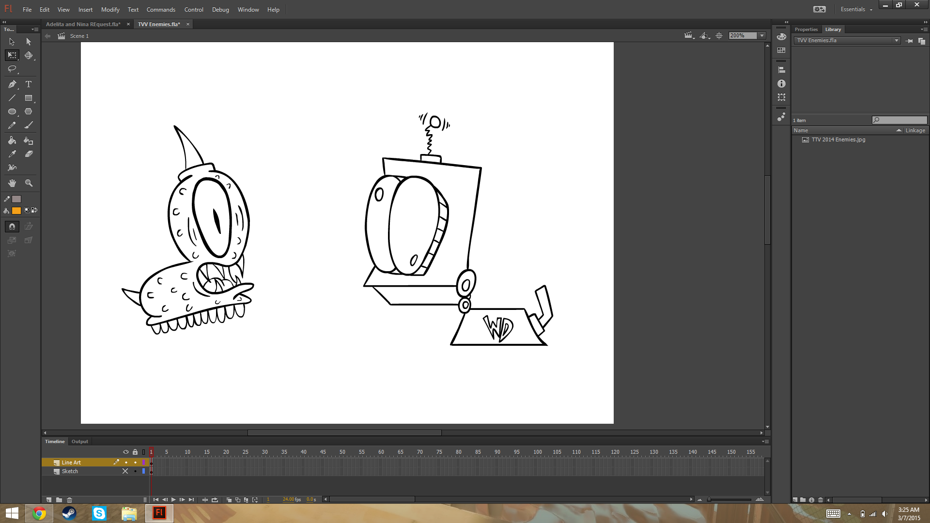The width and height of the screenshot is (930, 523).
Task: Open the zoom percentage dropdown
Action: click(x=762, y=36)
